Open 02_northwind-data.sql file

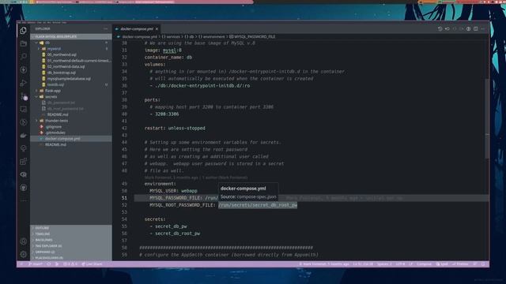66,66
